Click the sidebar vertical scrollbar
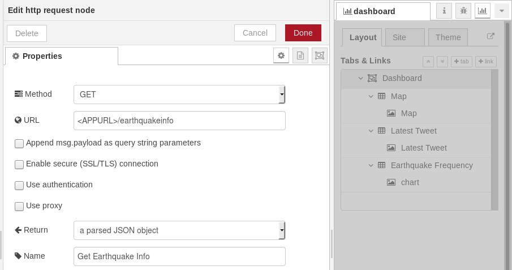The height and width of the screenshot is (270, 512). point(508,145)
